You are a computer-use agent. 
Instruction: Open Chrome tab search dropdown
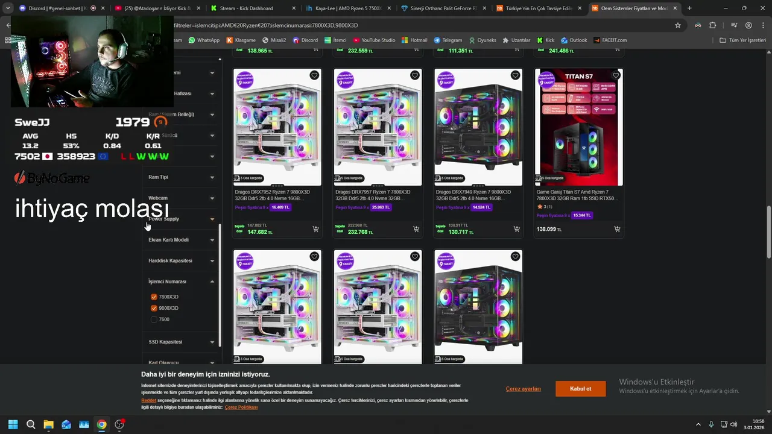click(8, 8)
